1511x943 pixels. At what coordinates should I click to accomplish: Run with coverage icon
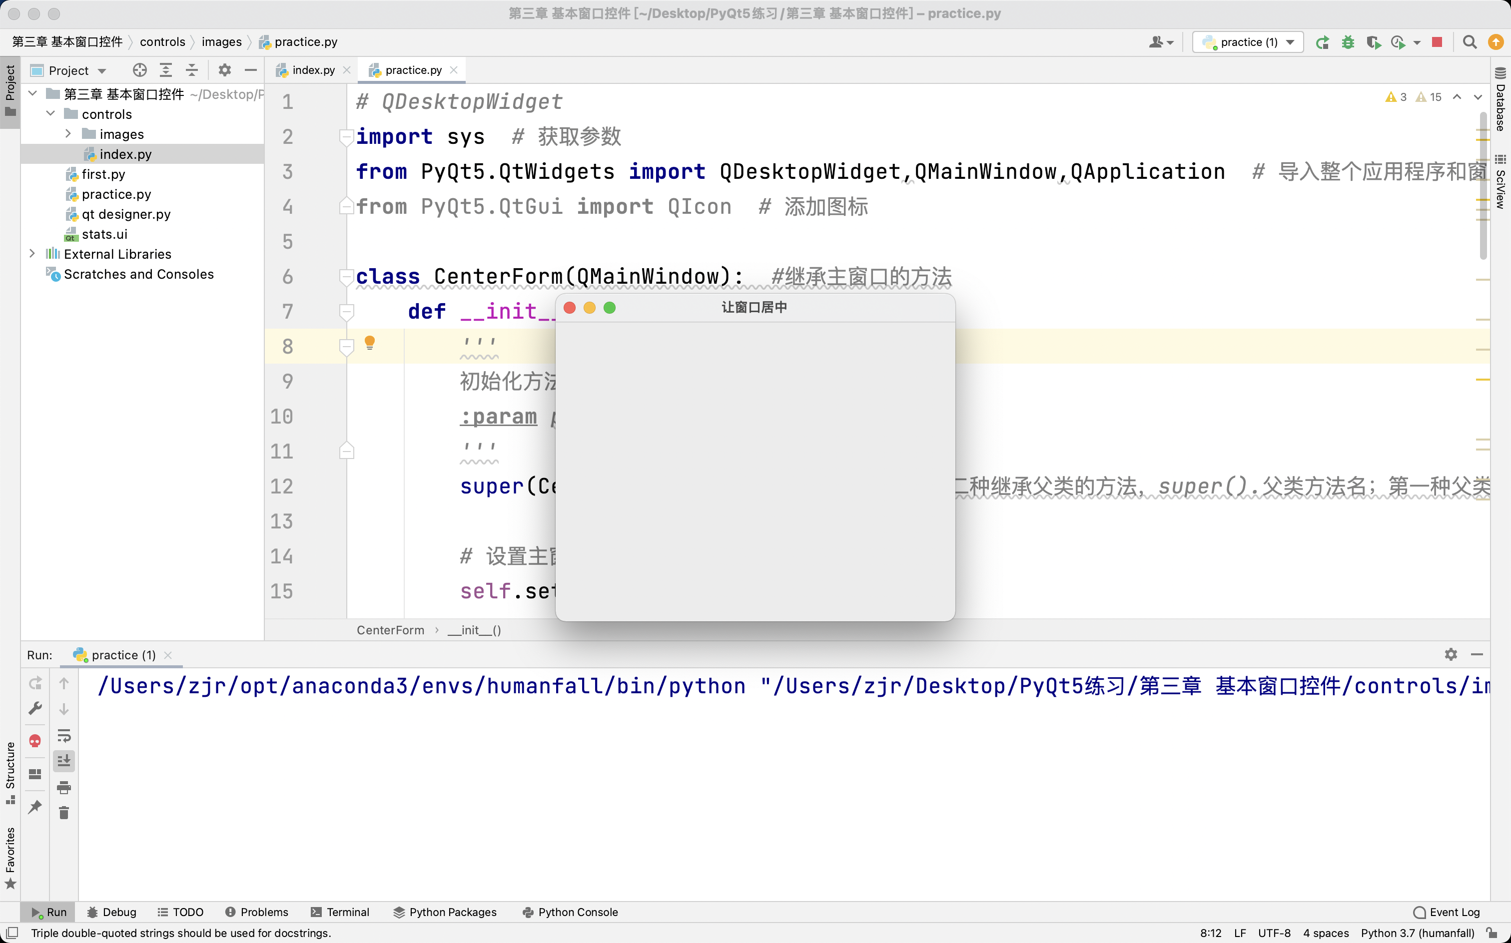coord(1373,42)
